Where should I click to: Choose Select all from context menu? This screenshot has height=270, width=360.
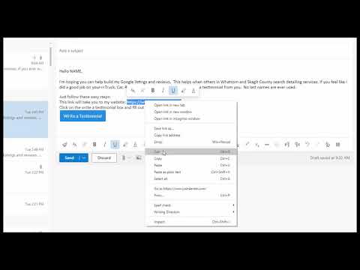(191, 178)
